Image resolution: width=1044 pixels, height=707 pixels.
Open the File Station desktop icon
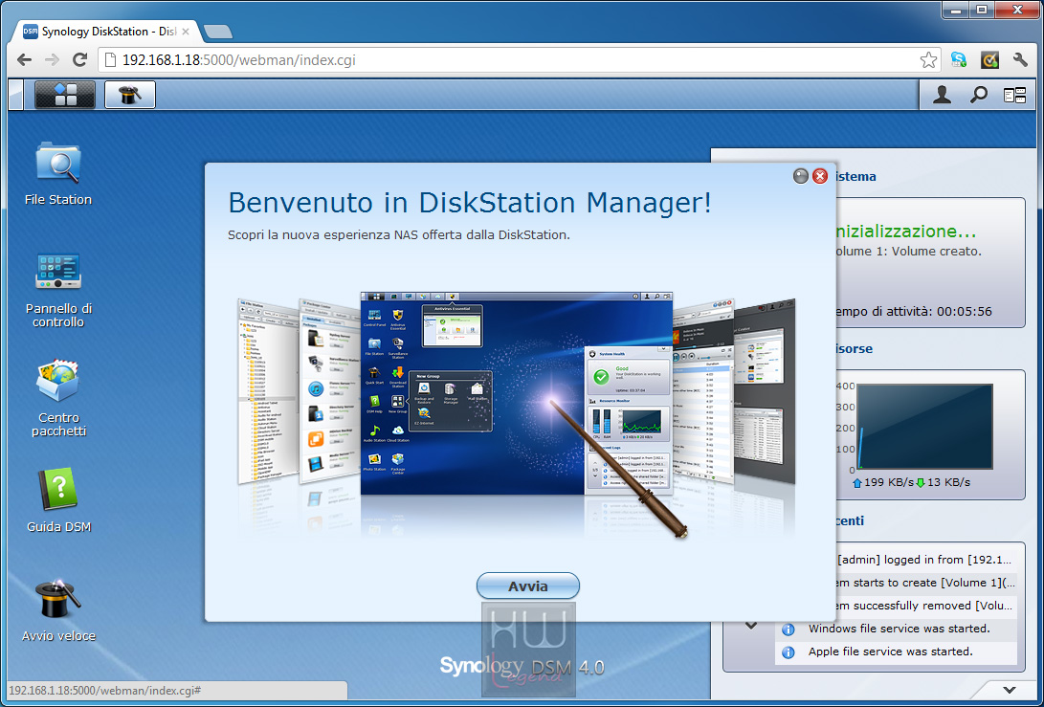[x=58, y=173]
